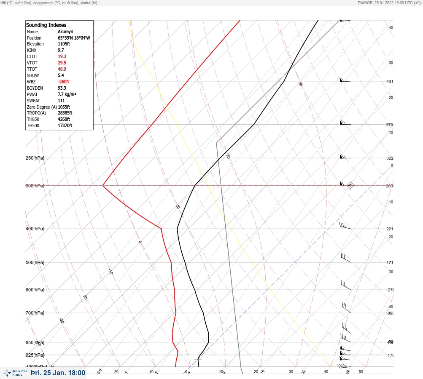Click the wind barb at 925 hPa
The width and height of the screenshot is (423, 379).
pyautogui.click(x=345, y=353)
